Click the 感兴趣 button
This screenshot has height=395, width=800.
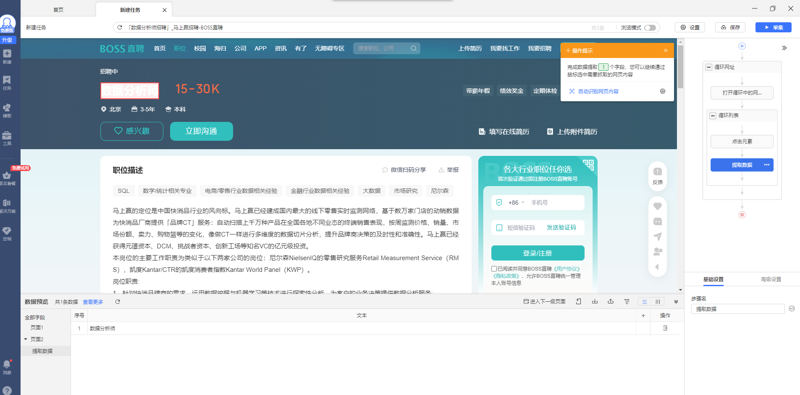pyautogui.click(x=132, y=131)
